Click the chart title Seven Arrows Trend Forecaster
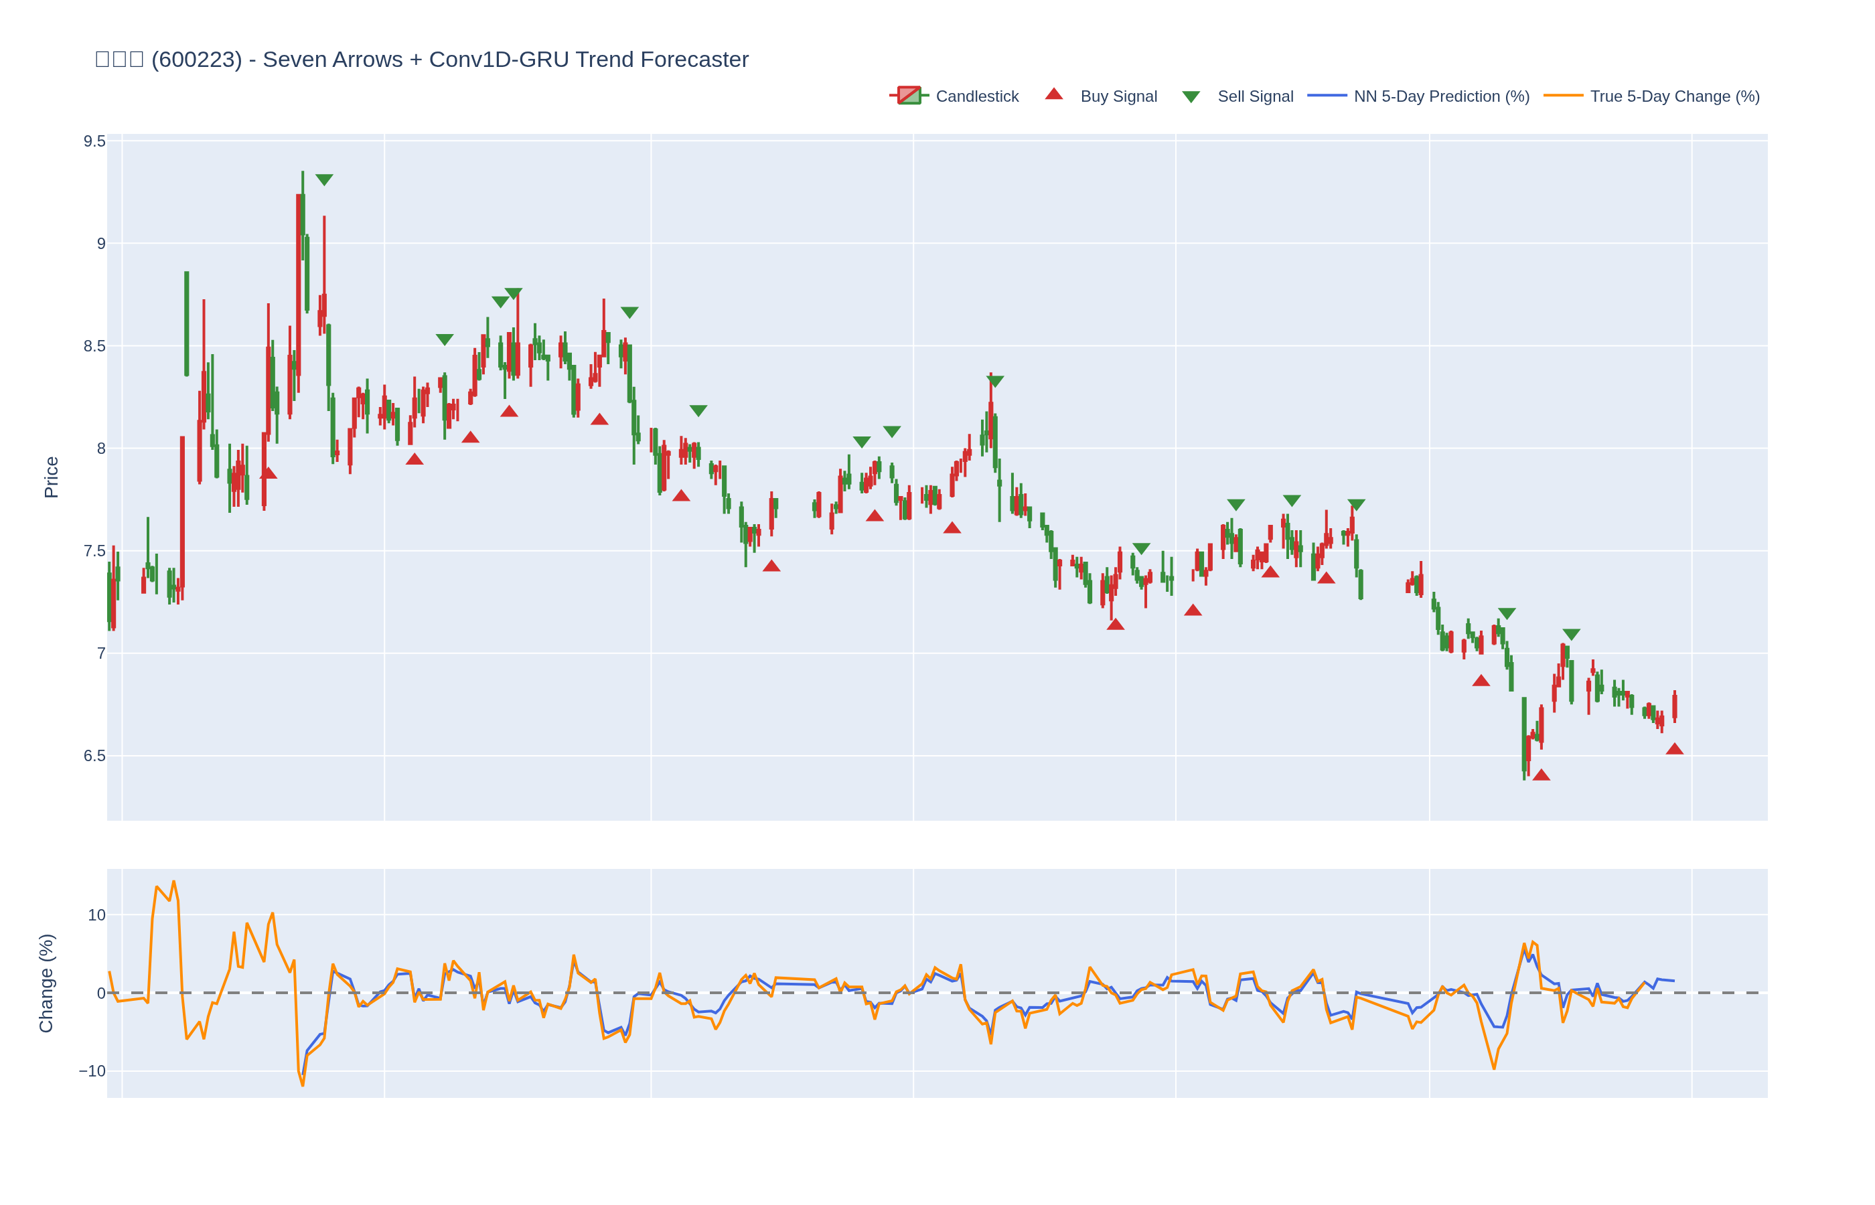Viewport: 1875px width, 1205px height. (422, 60)
